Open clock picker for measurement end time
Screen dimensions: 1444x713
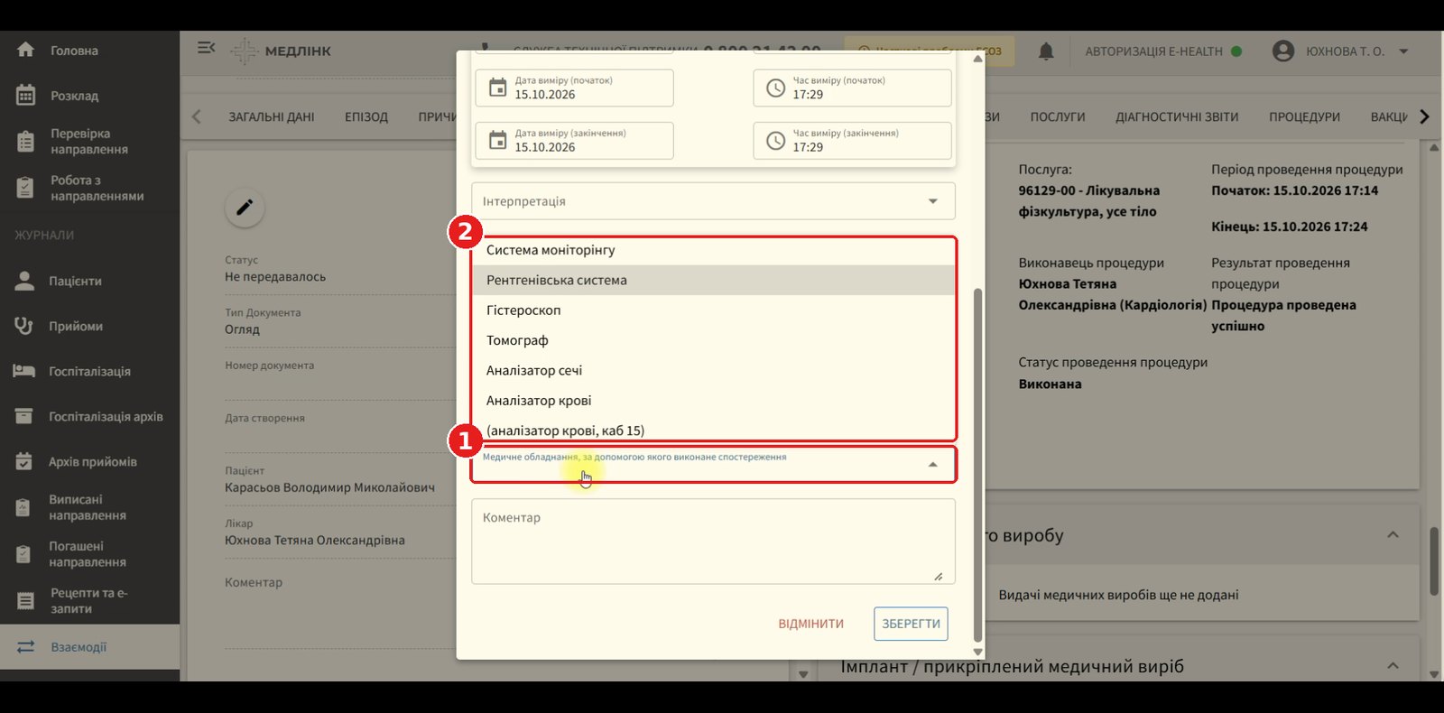[776, 140]
